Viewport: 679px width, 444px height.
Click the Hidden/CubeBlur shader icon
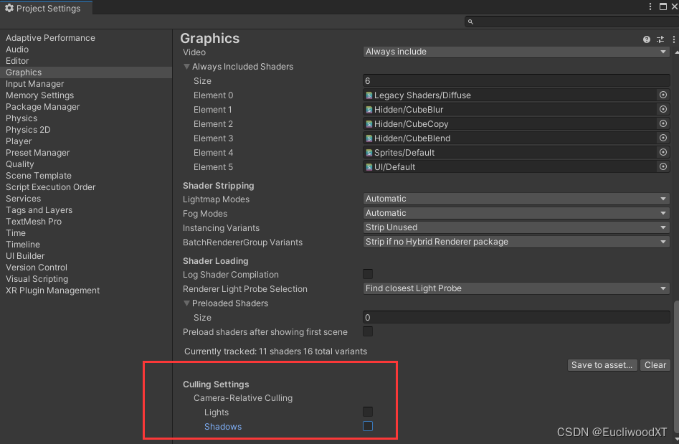369,110
